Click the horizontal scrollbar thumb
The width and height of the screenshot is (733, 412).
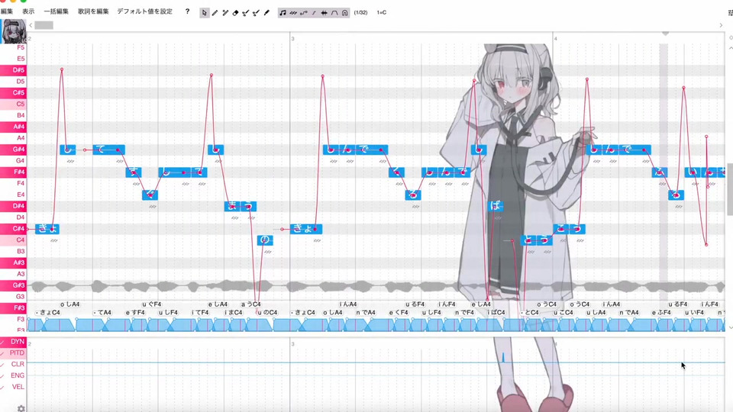click(44, 25)
